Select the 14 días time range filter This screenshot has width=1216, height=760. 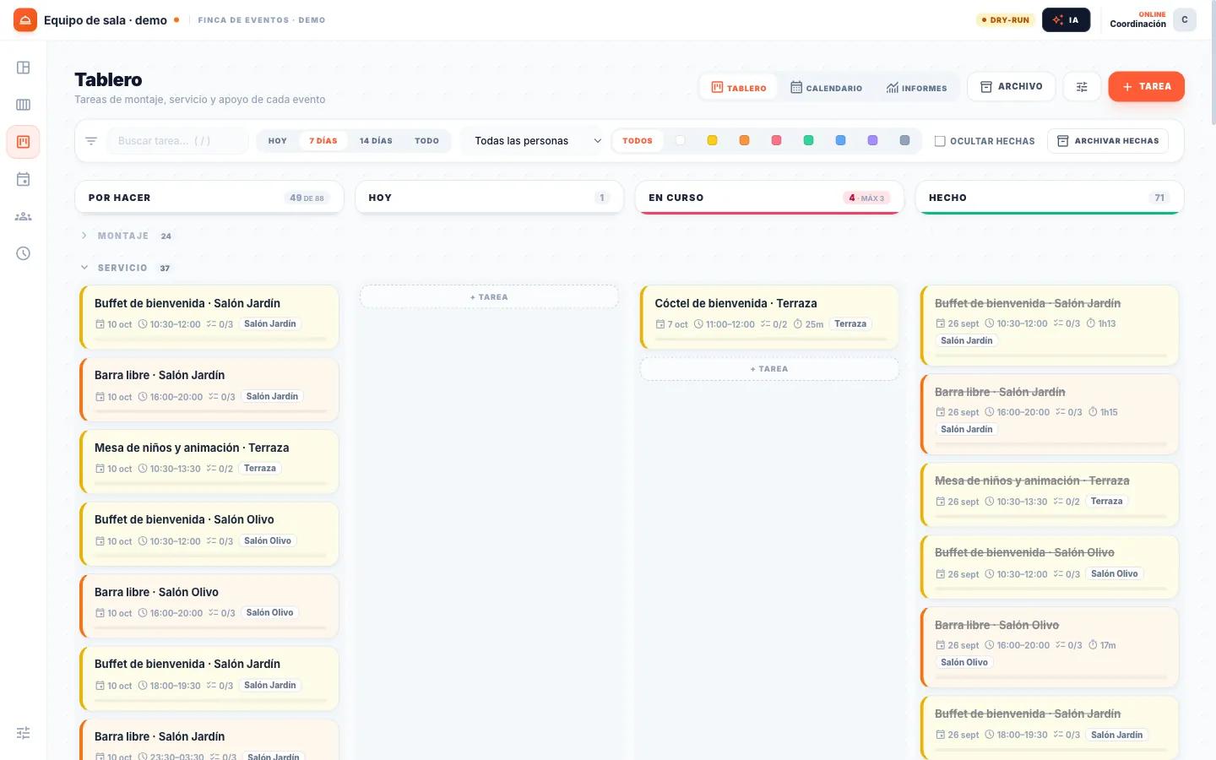click(x=376, y=141)
